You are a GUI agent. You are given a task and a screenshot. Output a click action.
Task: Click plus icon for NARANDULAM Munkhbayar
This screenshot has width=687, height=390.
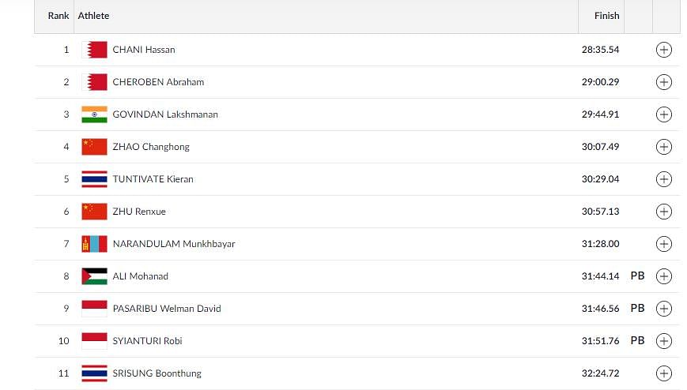coord(664,244)
